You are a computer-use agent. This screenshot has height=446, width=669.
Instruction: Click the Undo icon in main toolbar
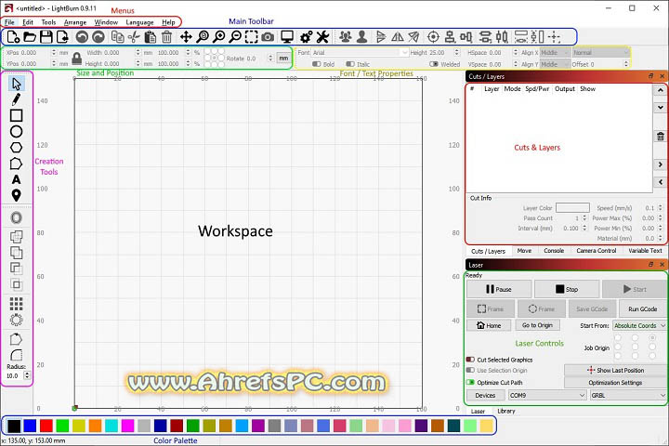click(82, 37)
